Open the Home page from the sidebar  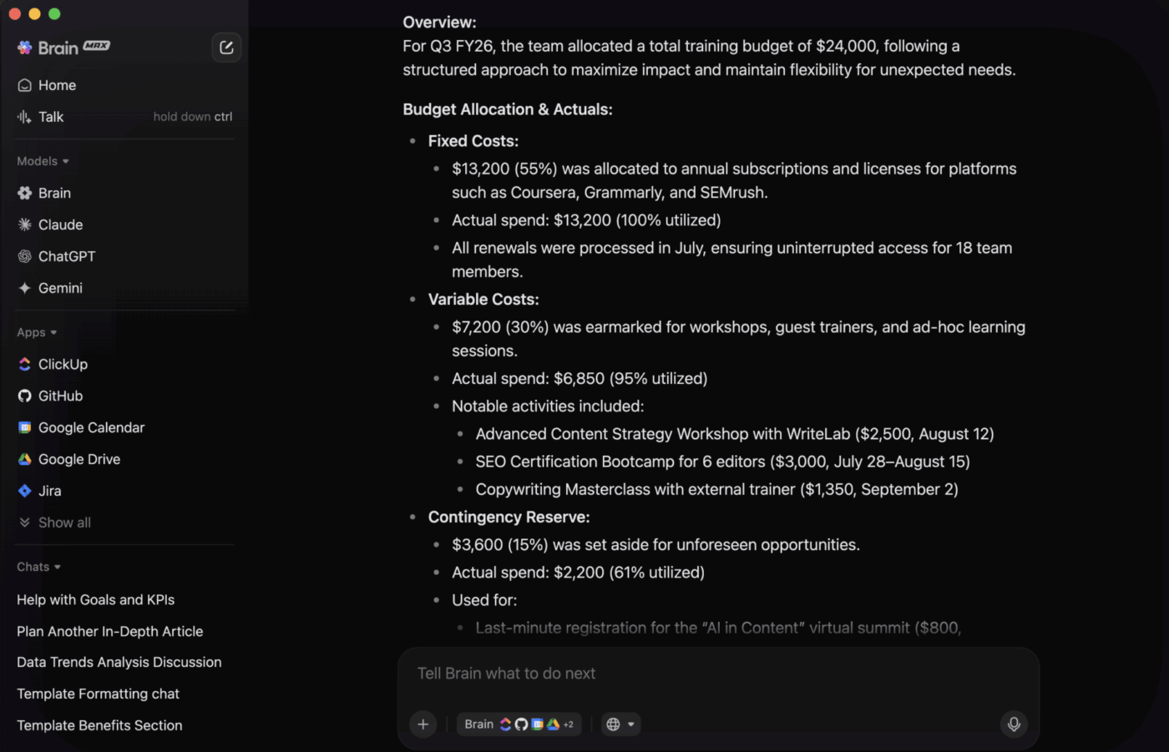(125, 85)
